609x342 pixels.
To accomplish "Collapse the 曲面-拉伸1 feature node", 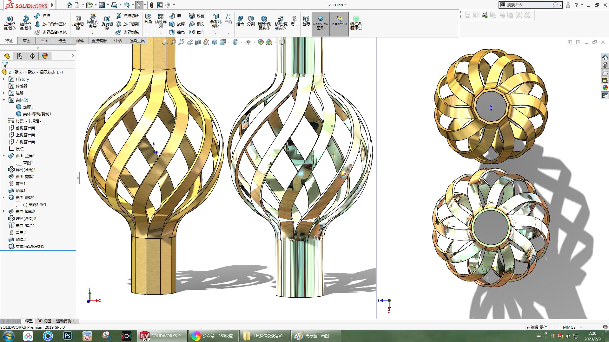I will [x=4, y=156].
